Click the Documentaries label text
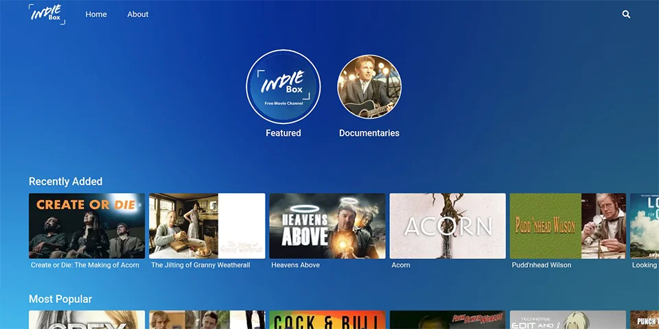659x329 pixels. click(369, 133)
